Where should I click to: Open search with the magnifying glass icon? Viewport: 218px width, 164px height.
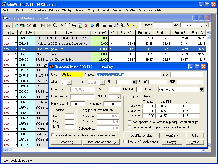click(x=55, y=26)
